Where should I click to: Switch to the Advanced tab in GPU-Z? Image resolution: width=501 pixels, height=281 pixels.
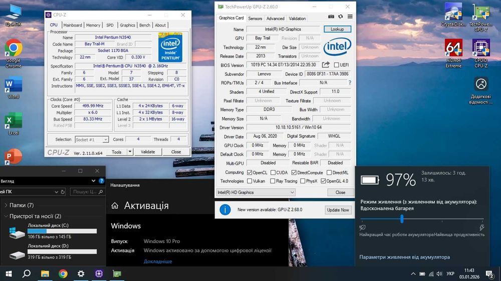tap(275, 18)
